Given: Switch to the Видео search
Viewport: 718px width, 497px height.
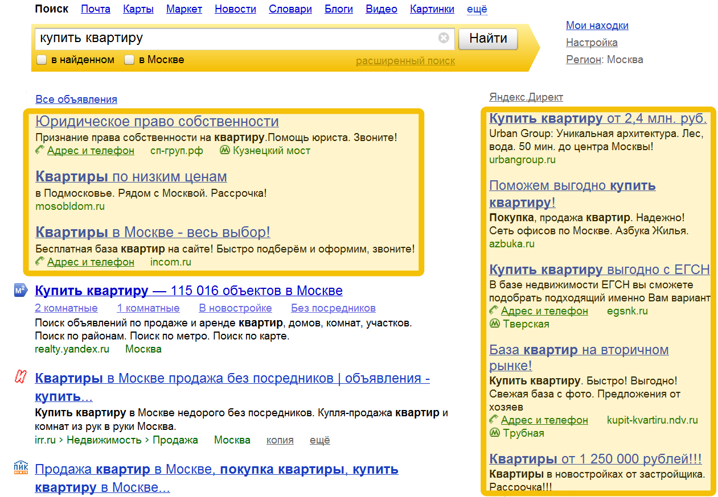Looking at the screenshot, I should (381, 9).
